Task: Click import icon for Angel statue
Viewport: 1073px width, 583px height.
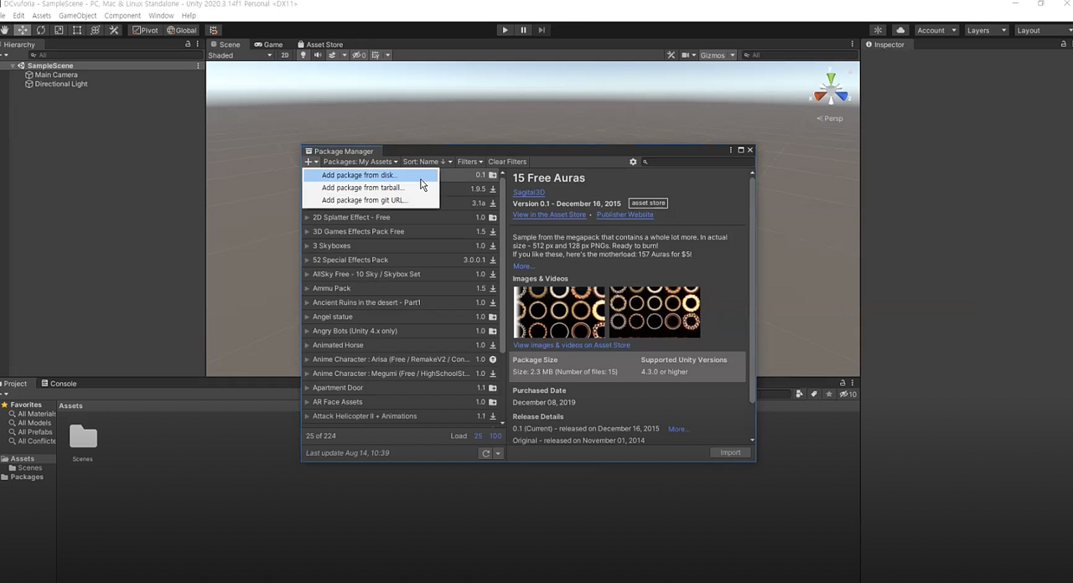Action: coord(493,317)
